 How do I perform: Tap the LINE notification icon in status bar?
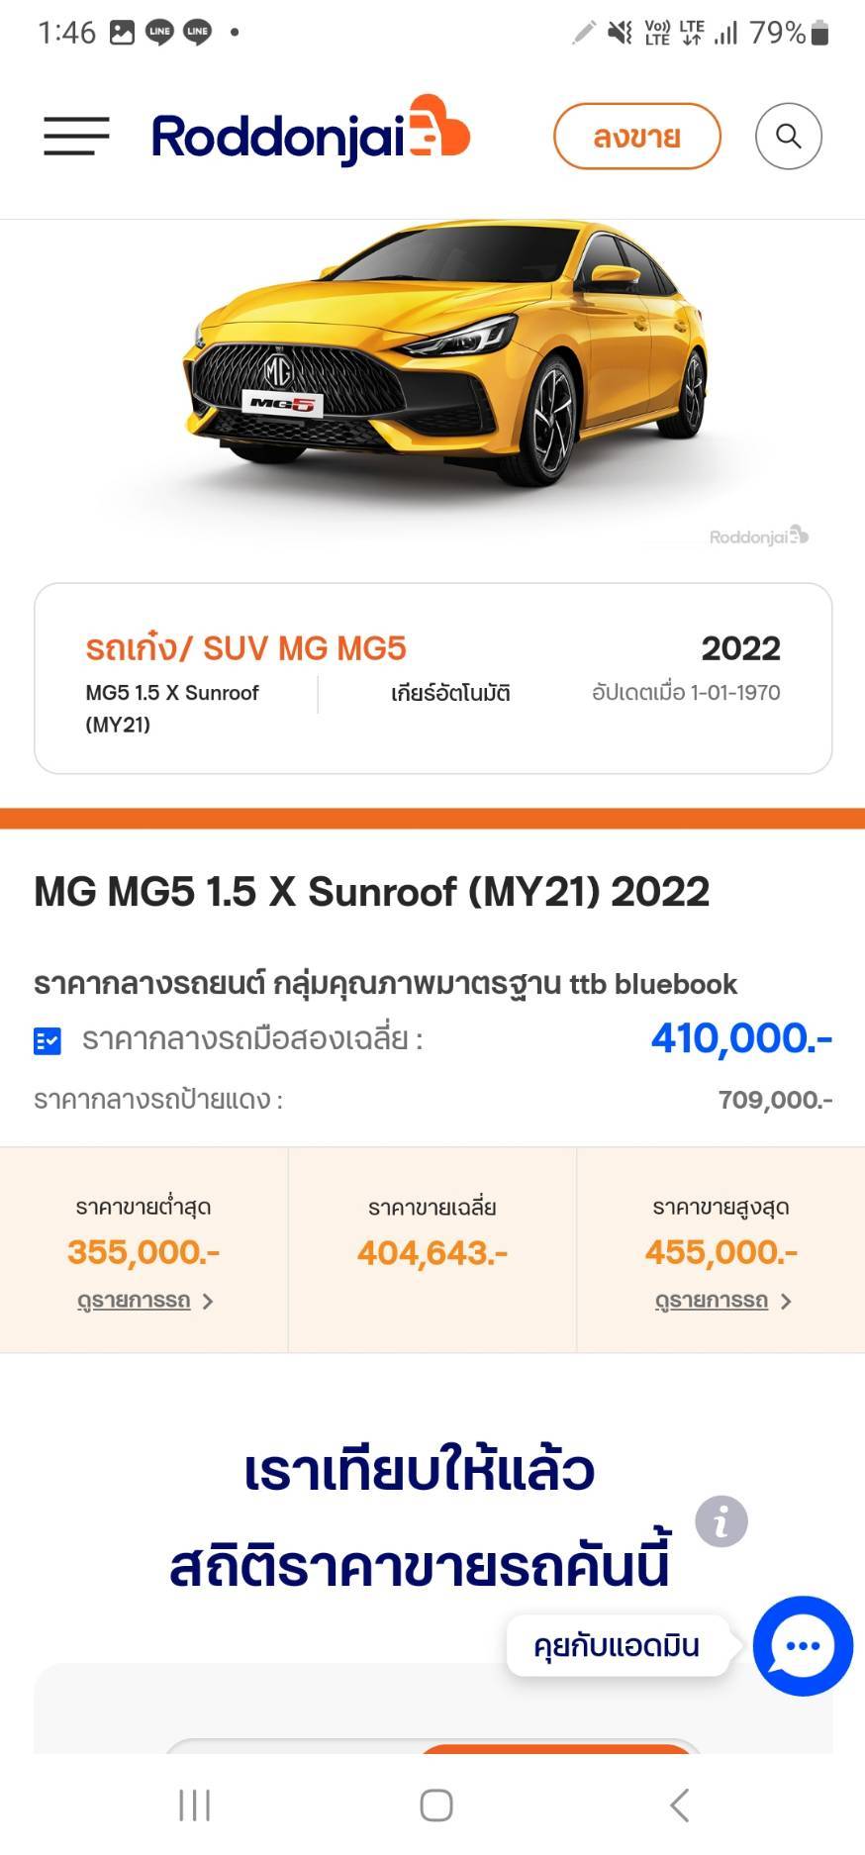[159, 33]
